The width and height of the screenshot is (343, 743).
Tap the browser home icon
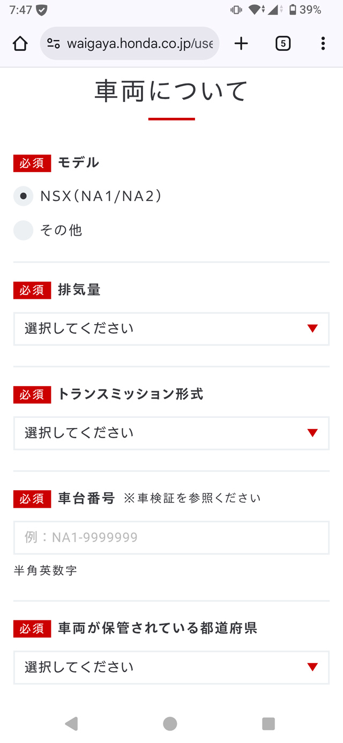[x=19, y=43]
